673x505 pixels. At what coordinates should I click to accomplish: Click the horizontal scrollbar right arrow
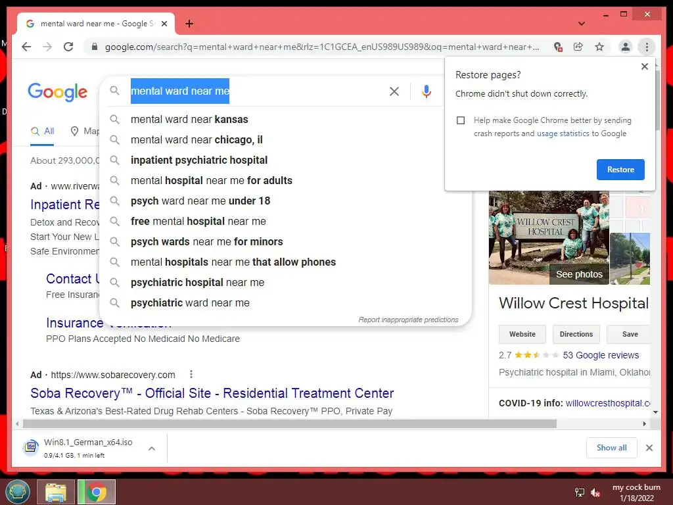(644, 424)
